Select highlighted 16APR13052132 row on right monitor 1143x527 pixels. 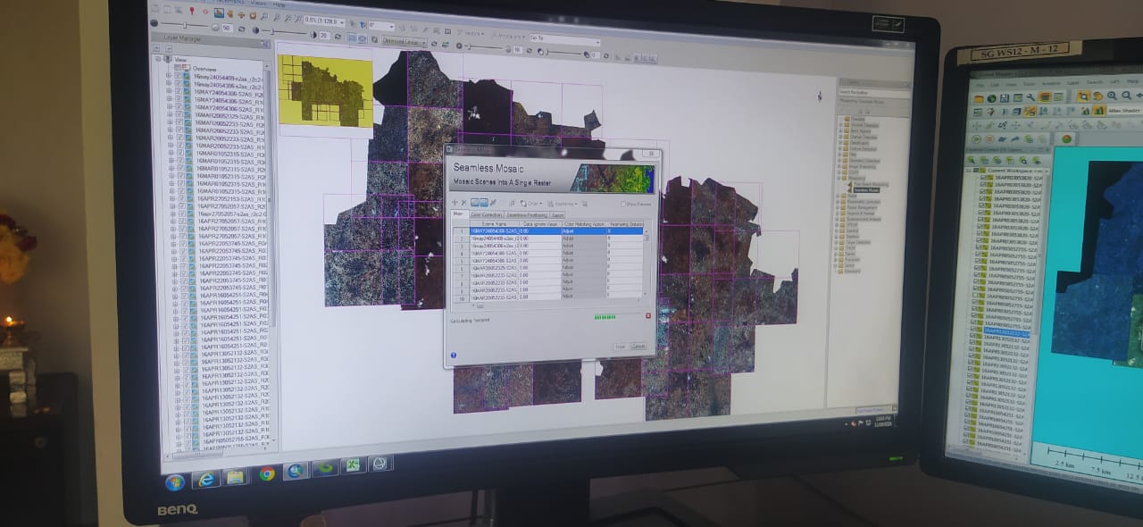1005,332
